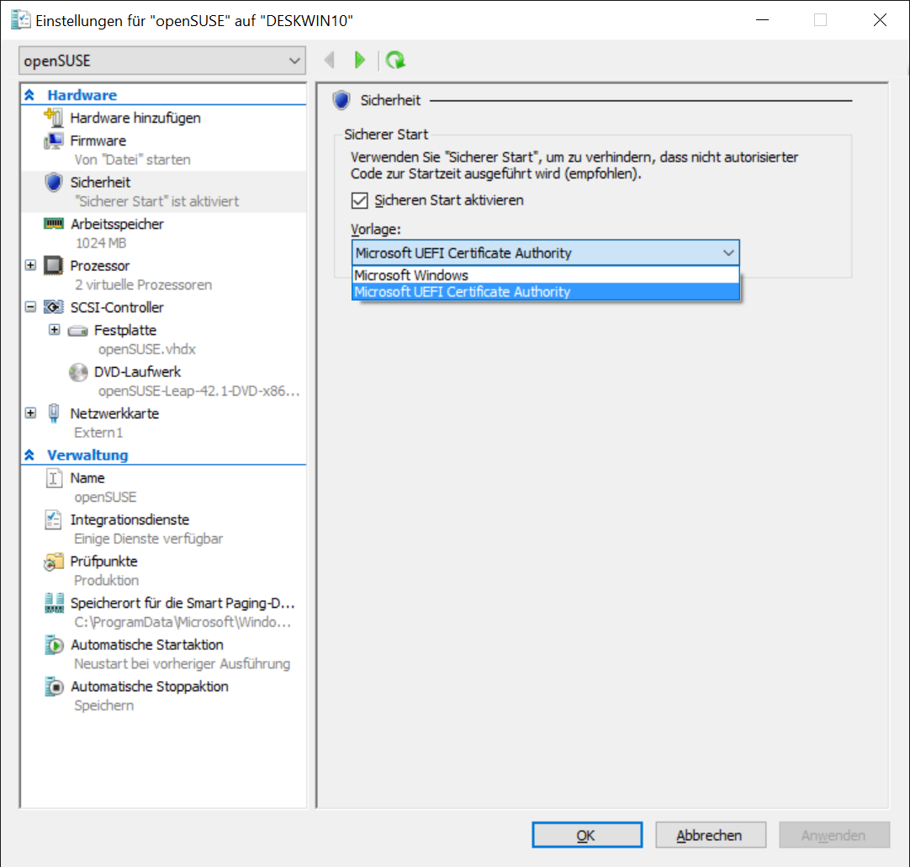The image size is (910, 867).
Task: Click the Arbeitsspeicher memory chip icon
Action: click(54, 224)
